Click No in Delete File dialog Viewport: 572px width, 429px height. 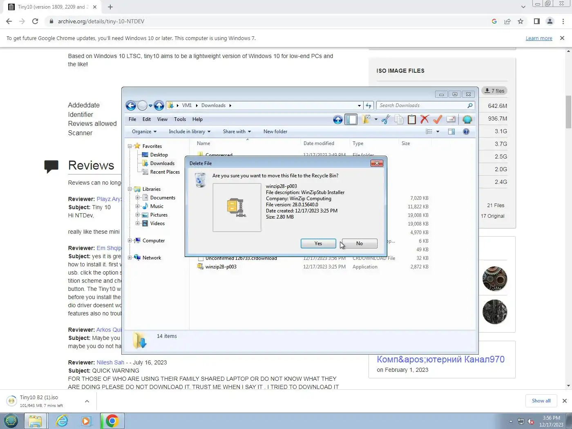[x=360, y=244]
